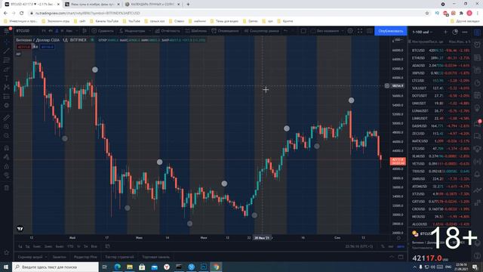Toggle watchlist panel in right sidebar

tap(477, 32)
